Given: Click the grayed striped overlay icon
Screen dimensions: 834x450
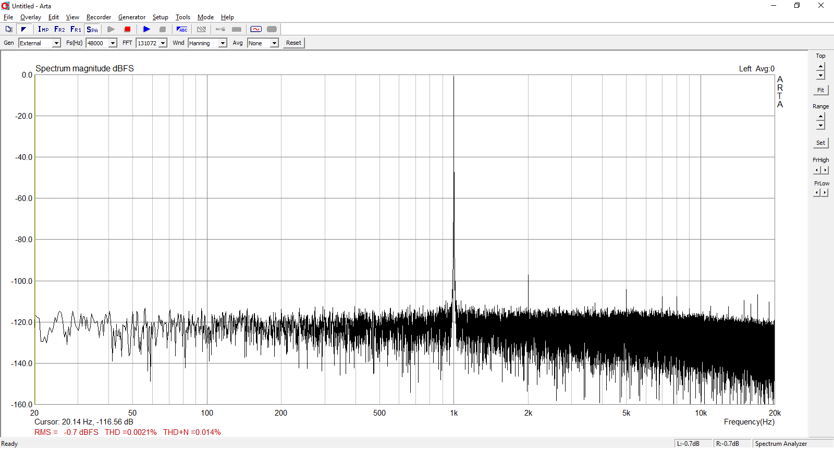Looking at the screenshot, I should click(201, 29).
